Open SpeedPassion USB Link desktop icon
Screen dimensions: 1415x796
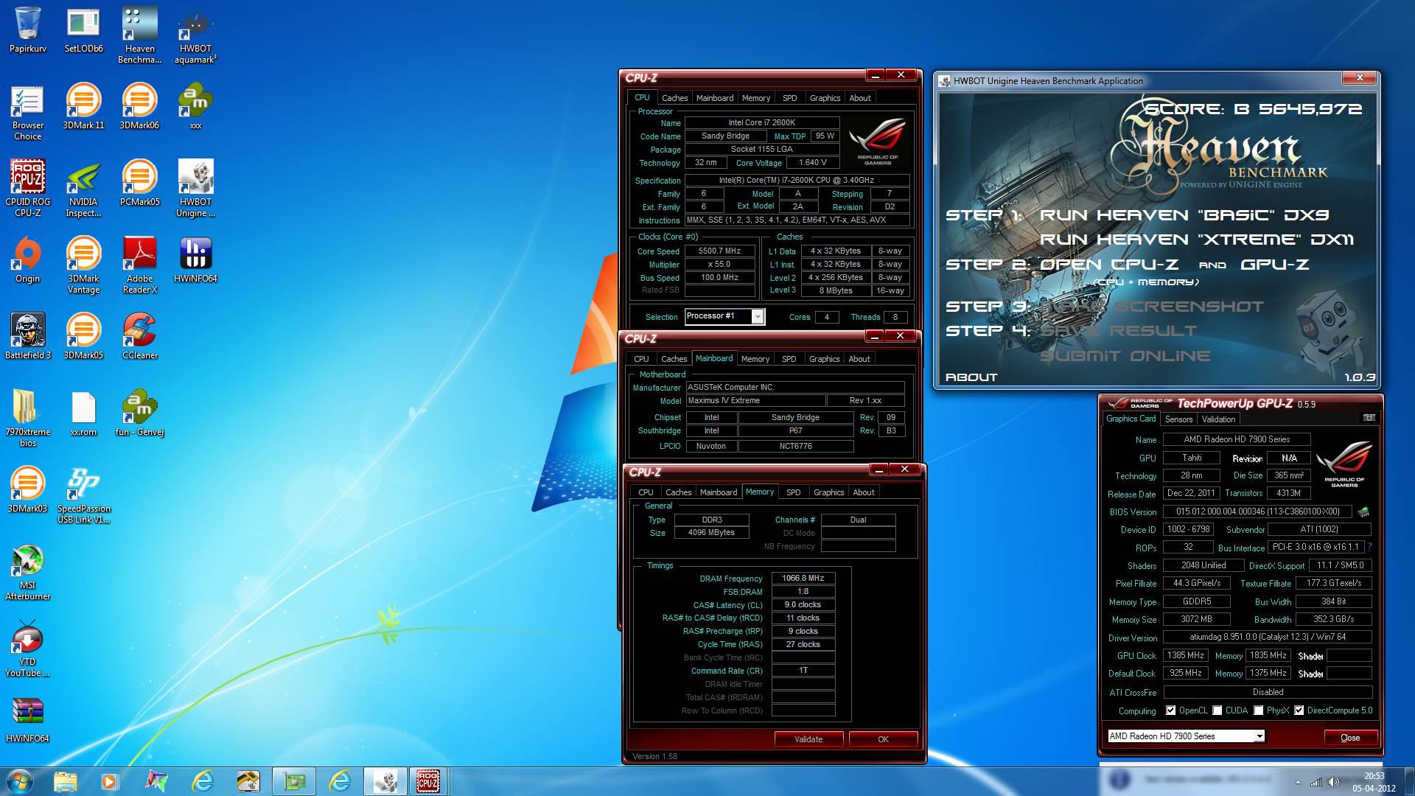coord(83,495)
